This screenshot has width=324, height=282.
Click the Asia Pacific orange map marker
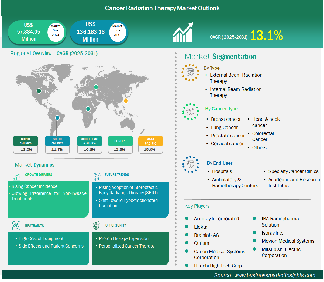click(126, 101)
